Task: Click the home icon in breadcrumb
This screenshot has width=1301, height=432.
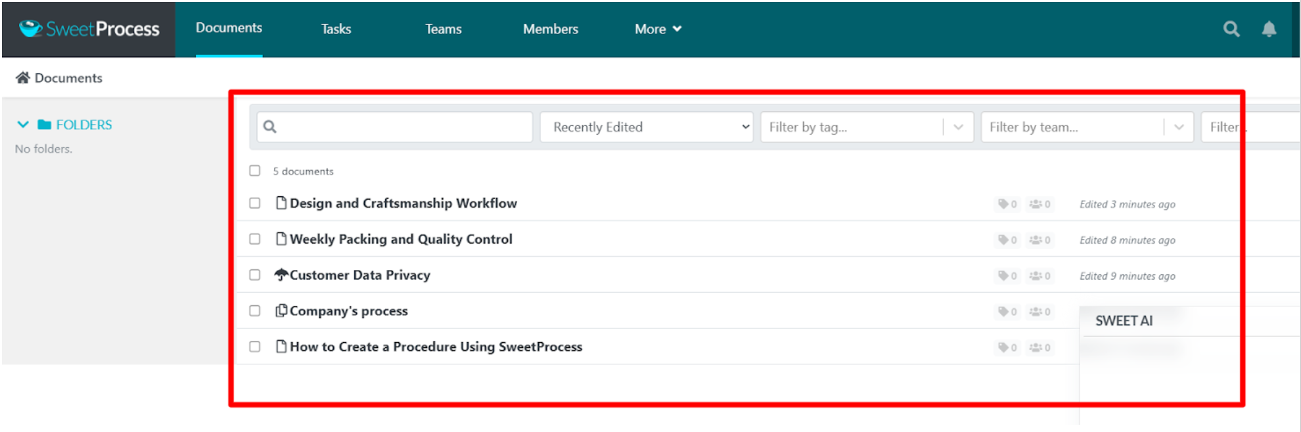Action: [x=23, y=77]
